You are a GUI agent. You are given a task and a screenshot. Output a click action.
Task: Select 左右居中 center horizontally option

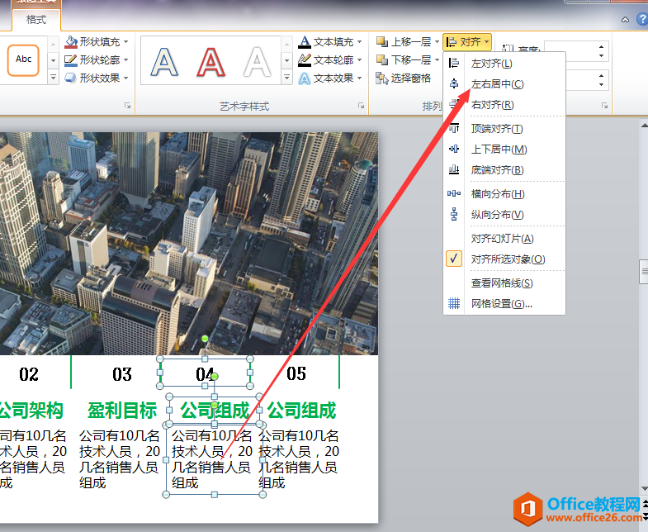coord(496,84)
